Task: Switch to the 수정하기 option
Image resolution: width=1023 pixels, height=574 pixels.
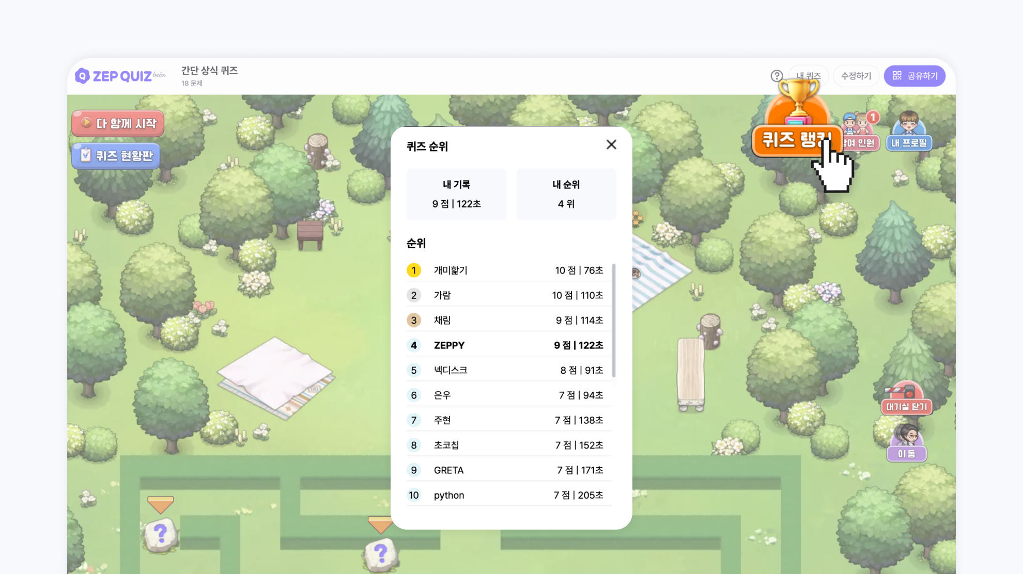Action: coord(856,75)
